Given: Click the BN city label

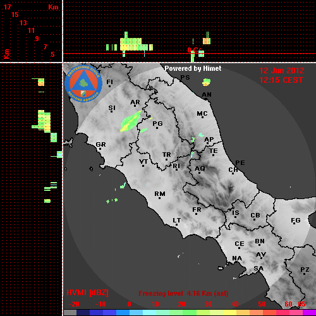Looking at the screenshot, I should (260, 241).
